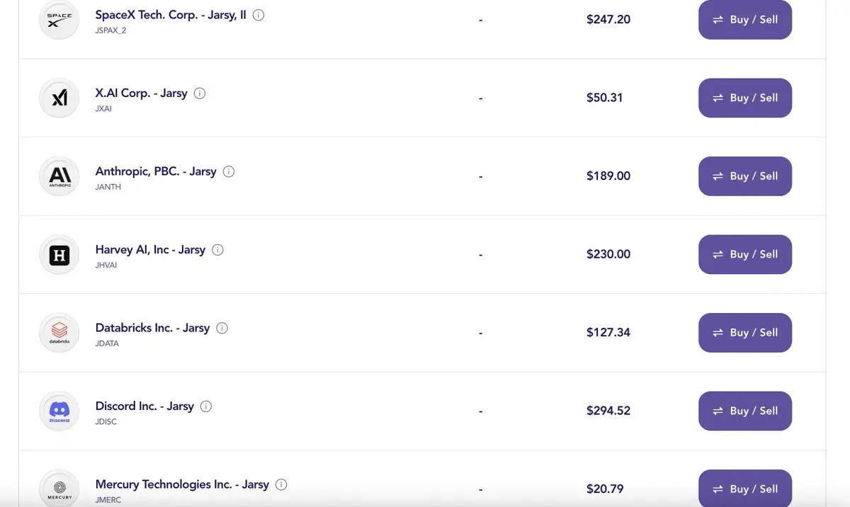View info icon next to Databricks Inc.
The height and width of the screenshot is (507, 850).
tap(222, 328)
